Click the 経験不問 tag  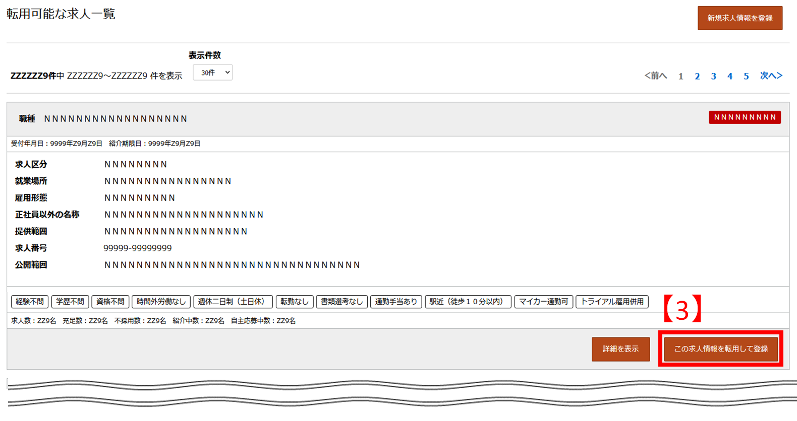click(x=30, y=302)
